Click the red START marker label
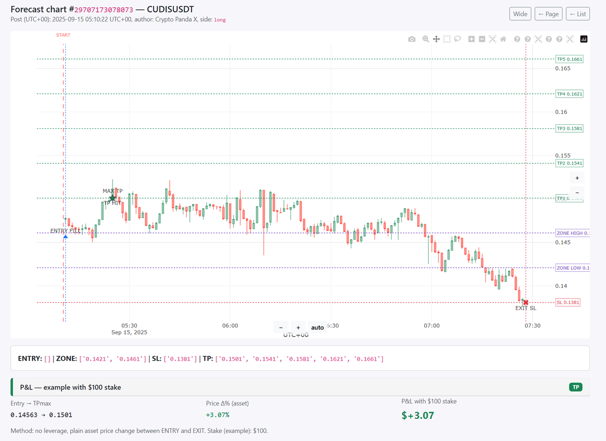 coord(63,35)
